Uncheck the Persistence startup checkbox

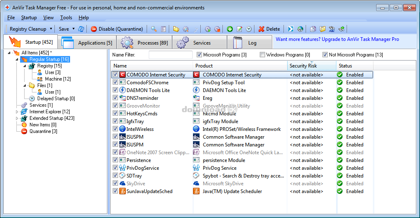coord(116,160)
